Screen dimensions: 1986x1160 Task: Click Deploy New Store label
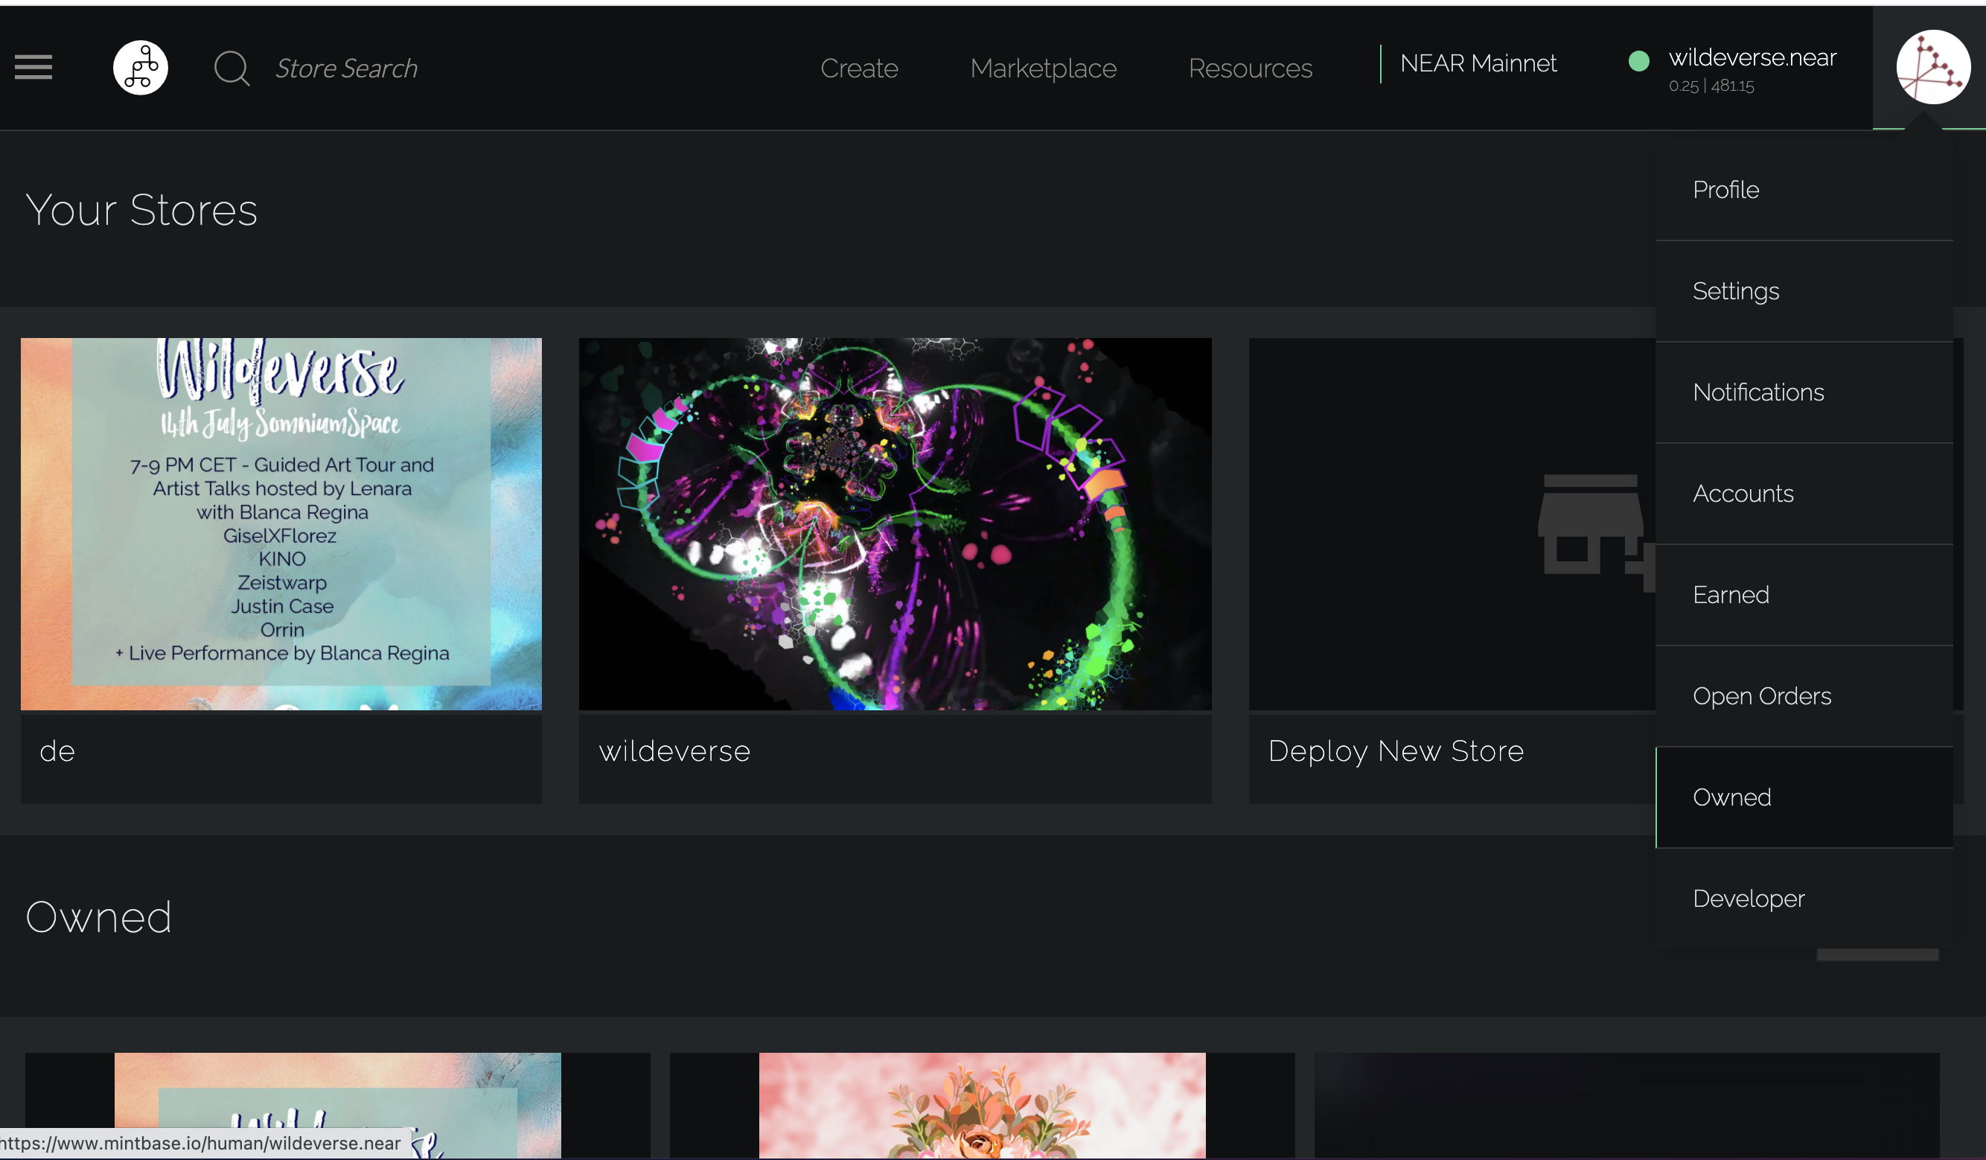click(1396, 753)
